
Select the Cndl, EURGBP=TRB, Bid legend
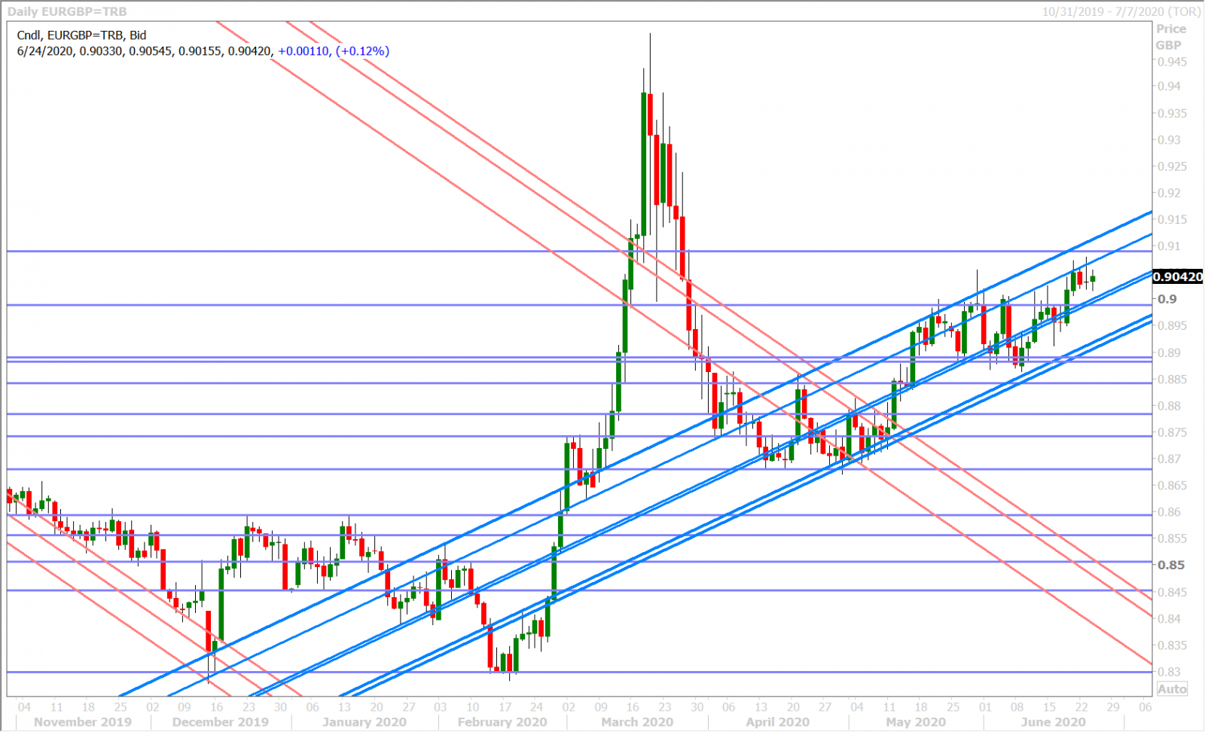coord(81,35)
